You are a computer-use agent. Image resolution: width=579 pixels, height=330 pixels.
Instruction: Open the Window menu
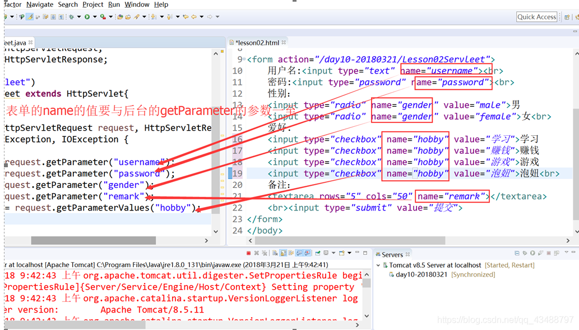[x=137, y=4]
